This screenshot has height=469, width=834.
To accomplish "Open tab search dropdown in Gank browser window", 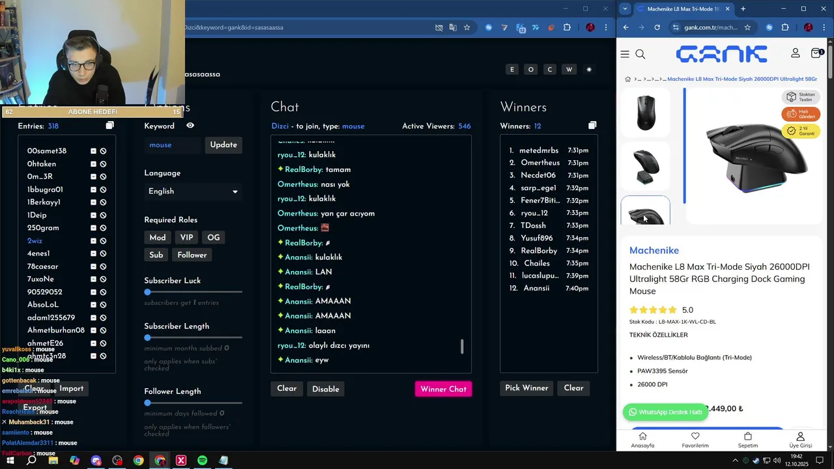I will [625, 8].
